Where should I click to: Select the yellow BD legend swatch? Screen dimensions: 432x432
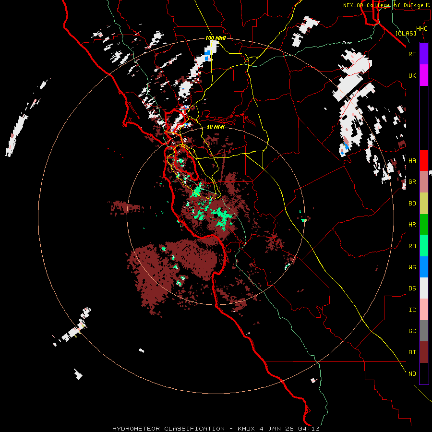click(x=424, y=203)
